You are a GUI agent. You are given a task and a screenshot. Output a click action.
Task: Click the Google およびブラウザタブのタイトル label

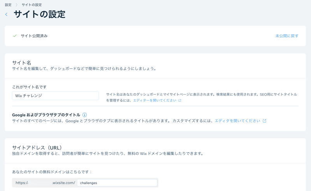[46, 115]
